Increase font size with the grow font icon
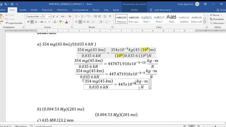The width and height of the screenshot is (226, 127). tap(53, 17)
